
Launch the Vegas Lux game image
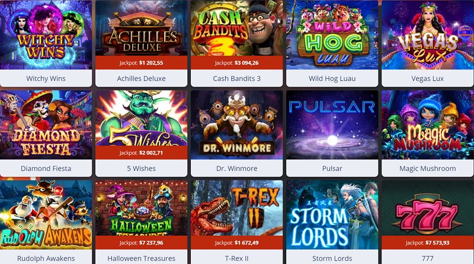427,35
